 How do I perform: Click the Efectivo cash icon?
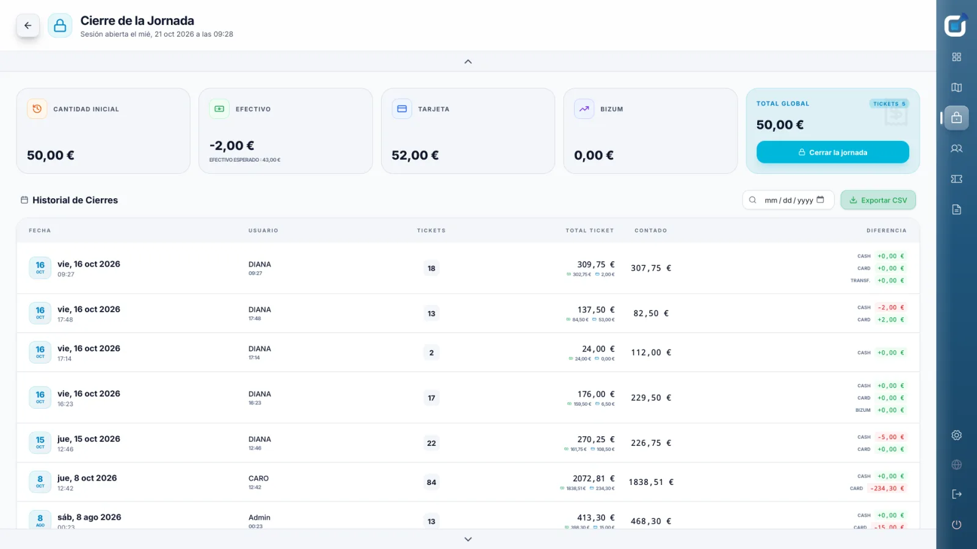coord(219,109)
